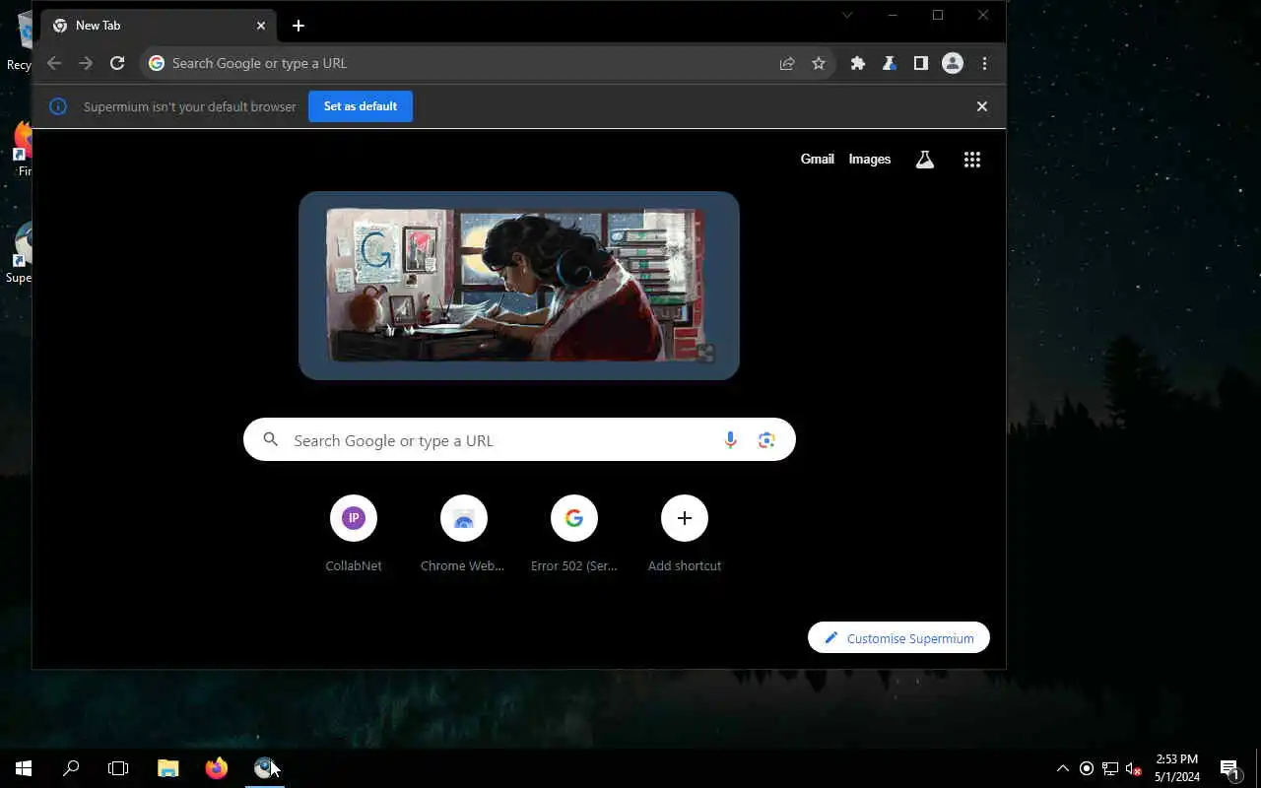The image size is (1261, 788).
Task: Open taskbar search magnifier
Action: coord(71,768)
